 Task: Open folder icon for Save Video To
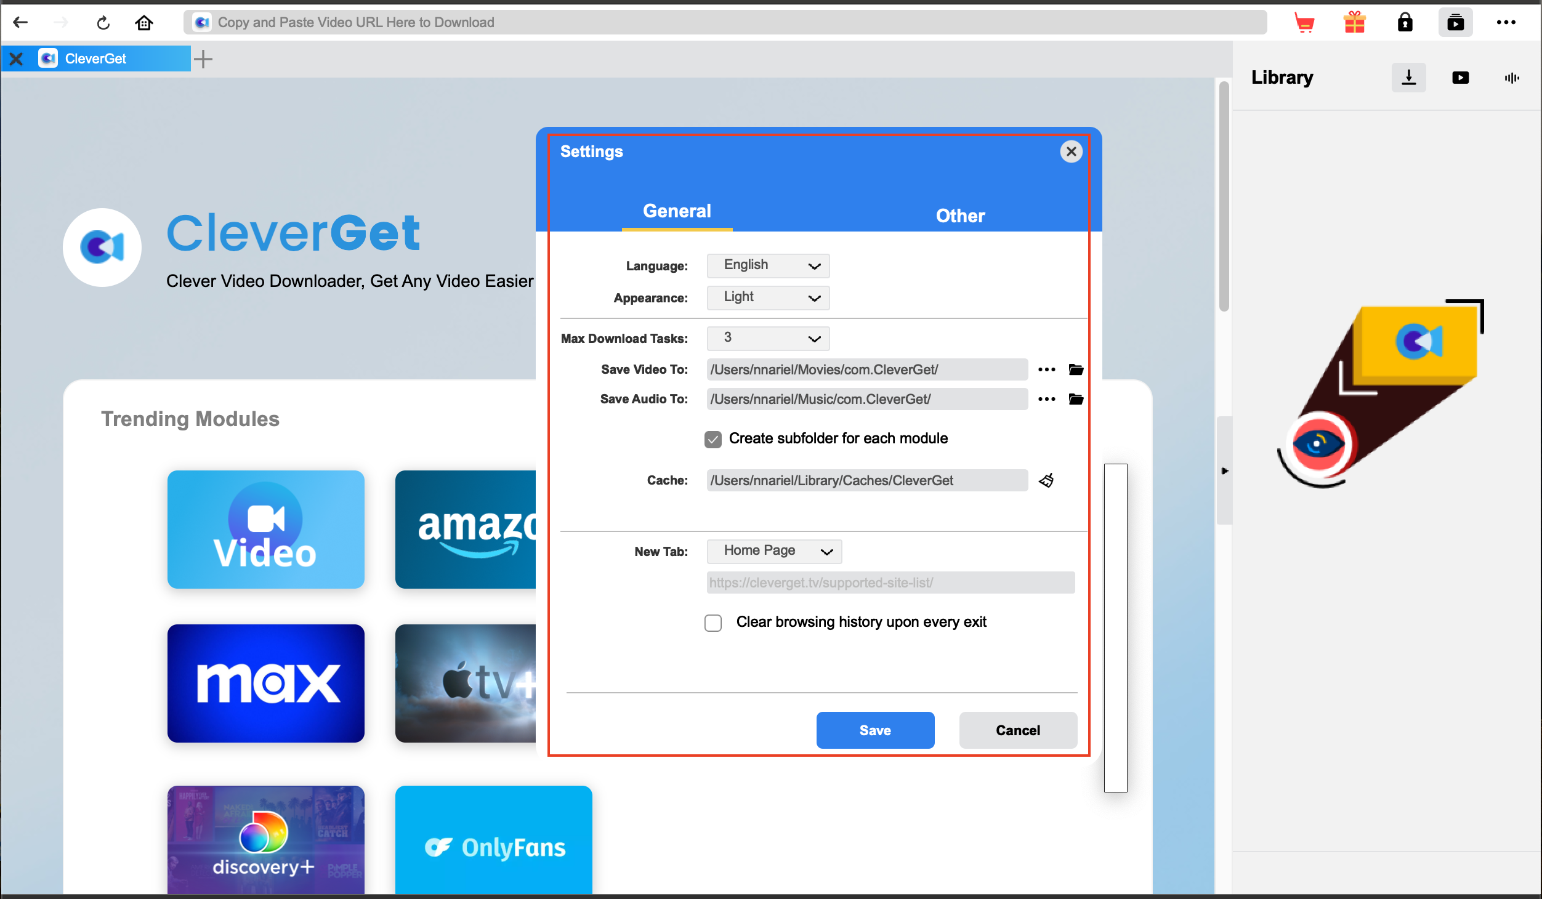click(1076, 369)
